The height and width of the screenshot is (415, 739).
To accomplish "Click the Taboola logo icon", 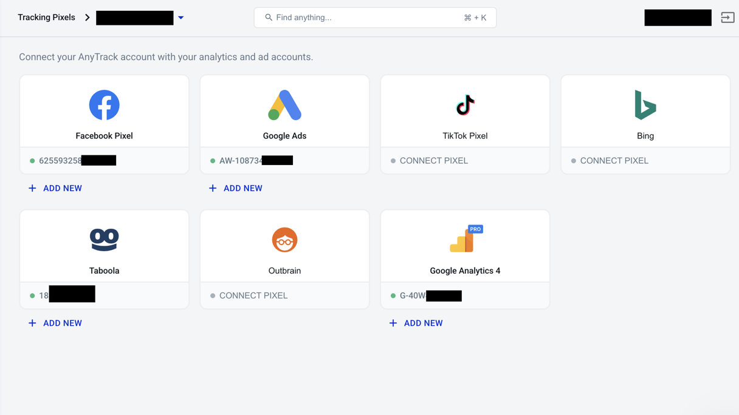I will pos(104,240).
